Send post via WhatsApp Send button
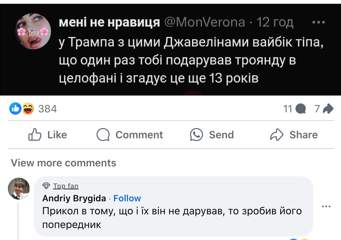 tap(212, 135)
